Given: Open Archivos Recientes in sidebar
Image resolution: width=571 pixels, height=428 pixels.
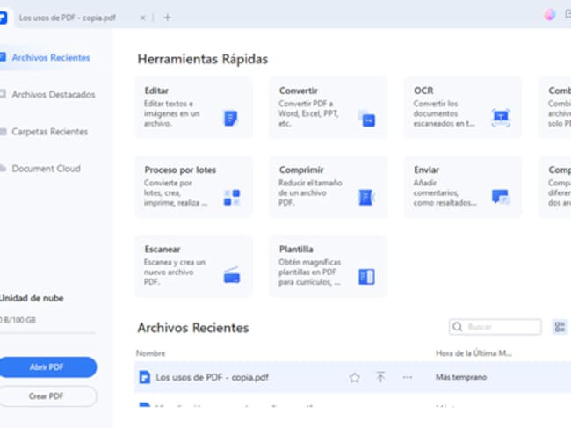Looking at the screenshot, I should coord(50,58).
